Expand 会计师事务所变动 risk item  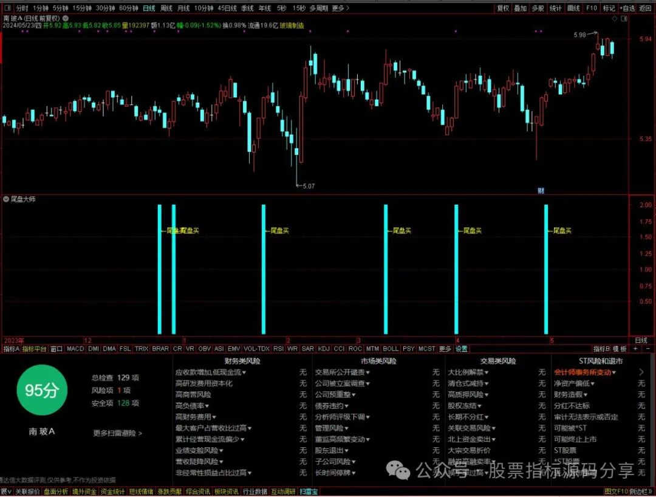(x=585, y=372)
